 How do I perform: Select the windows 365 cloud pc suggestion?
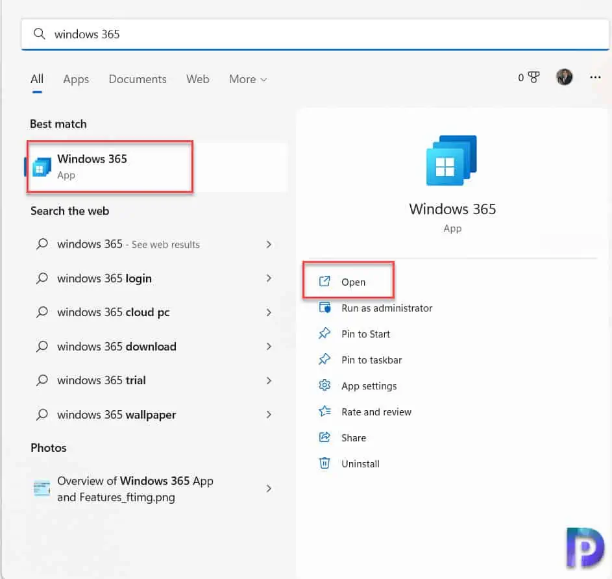click(x=113, y=312)
